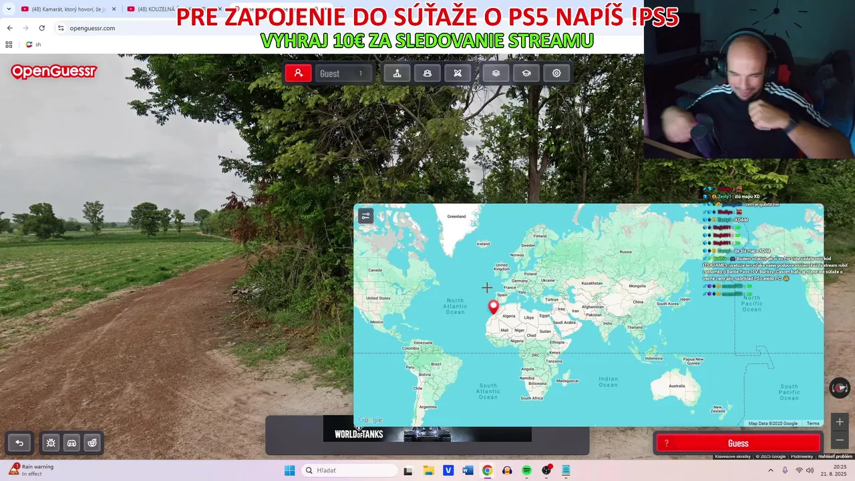Click Map Data ©2025 Google text
855x481 pixels.
click(773, 424)
